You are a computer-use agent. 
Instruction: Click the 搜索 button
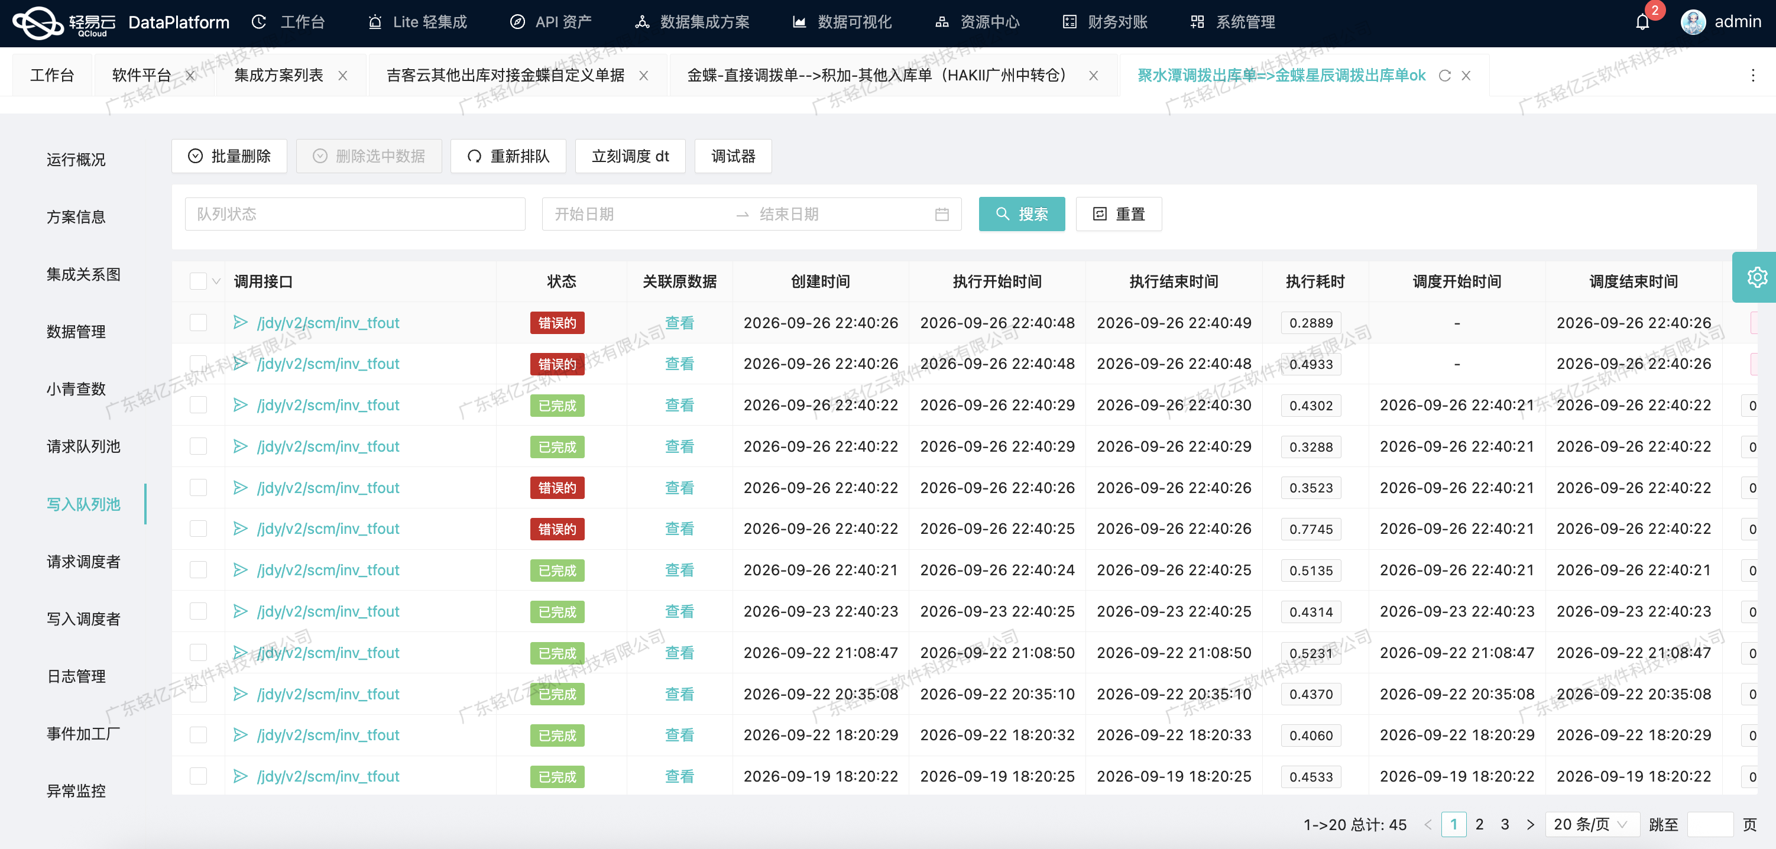[1022, 215]
